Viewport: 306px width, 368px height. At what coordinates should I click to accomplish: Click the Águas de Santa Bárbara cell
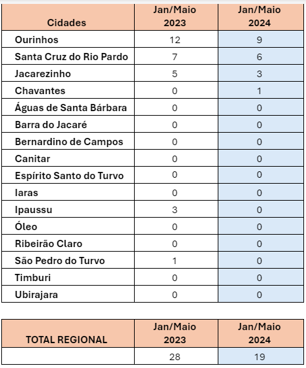coord(68,107)
